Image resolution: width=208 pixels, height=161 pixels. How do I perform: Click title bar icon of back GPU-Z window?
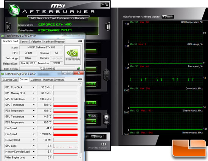[2, 36]
